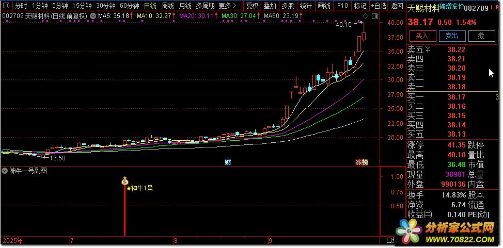Toggle the 复权 price adjustment option
Viewport: 503px width, 248px height.
pyautogui.click(x=252, y=6)
